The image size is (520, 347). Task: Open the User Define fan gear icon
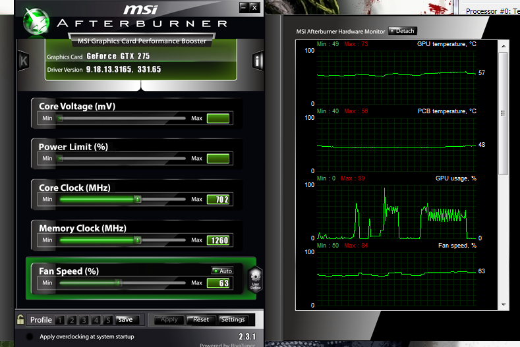point(255,279)
